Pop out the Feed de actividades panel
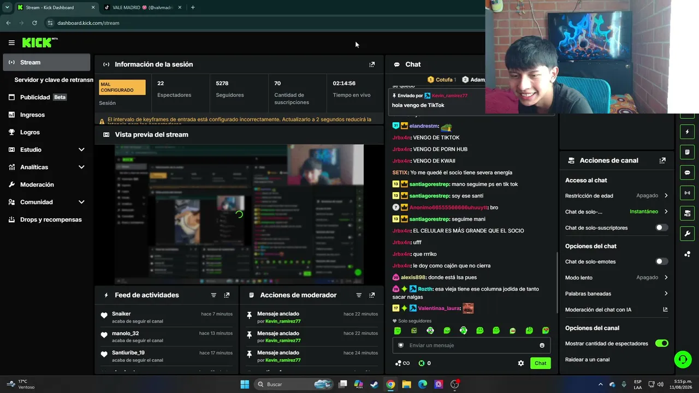699x393 pixels. (227, 295)
